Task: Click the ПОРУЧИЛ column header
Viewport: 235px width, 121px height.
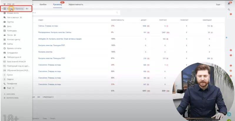Action: coord(163,20)
